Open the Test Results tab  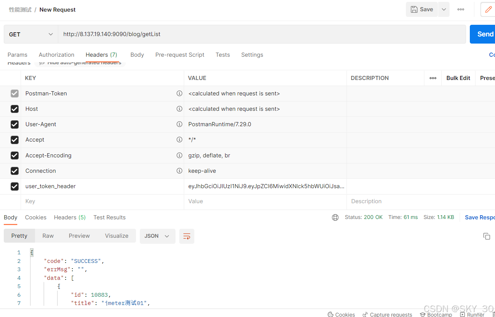(109, 217)
